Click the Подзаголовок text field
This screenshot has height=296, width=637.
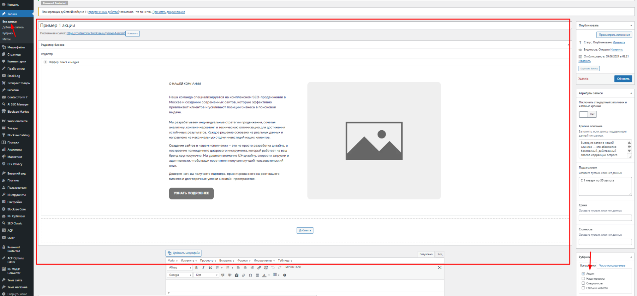coord(605,186)
